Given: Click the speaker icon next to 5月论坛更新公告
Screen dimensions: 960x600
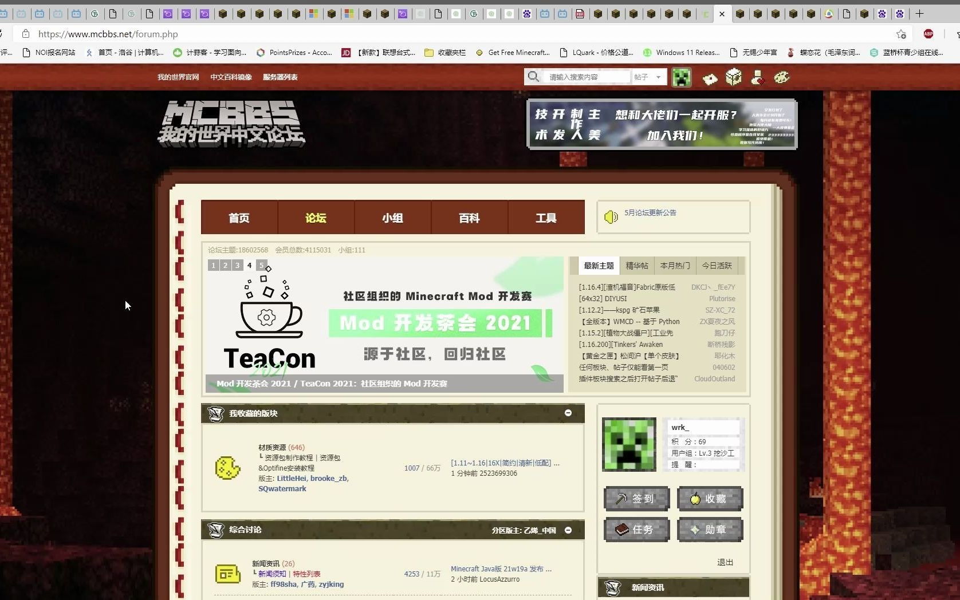Looking at the screenshot, I should point(611,217).
